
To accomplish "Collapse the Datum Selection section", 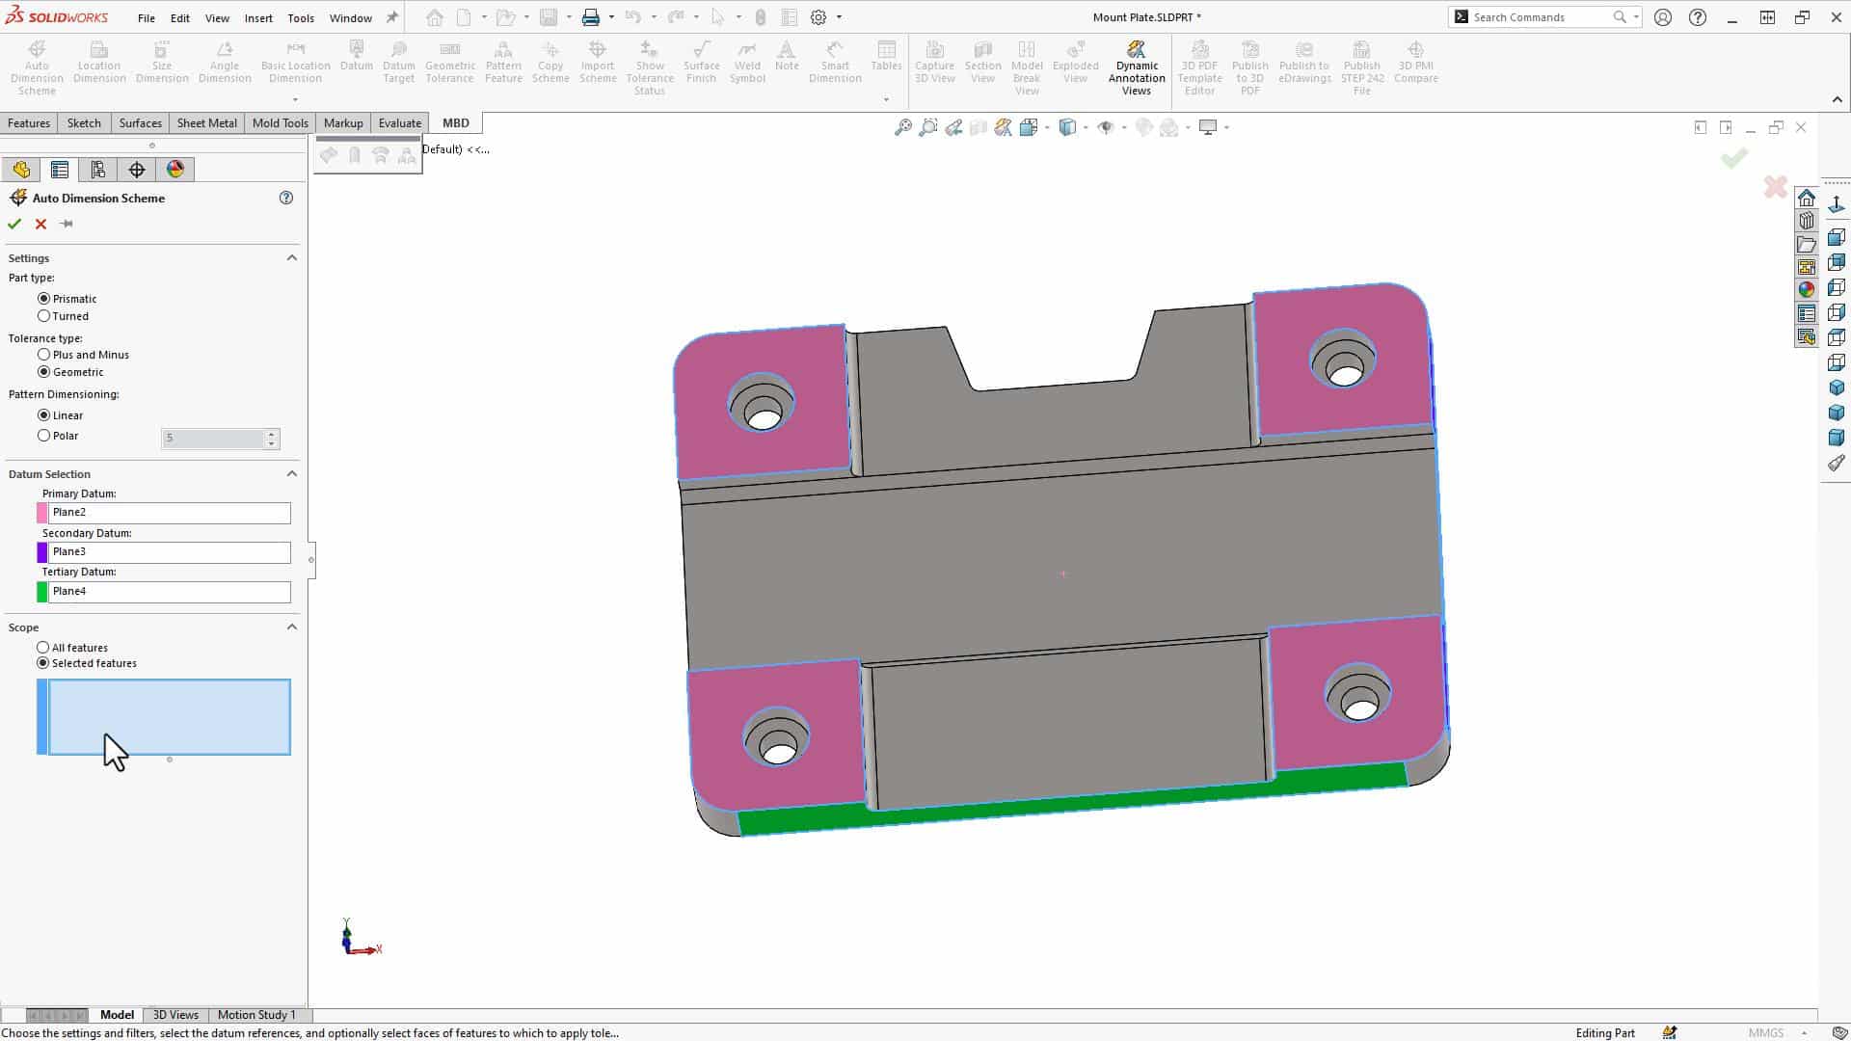I will tap(293, 472).
